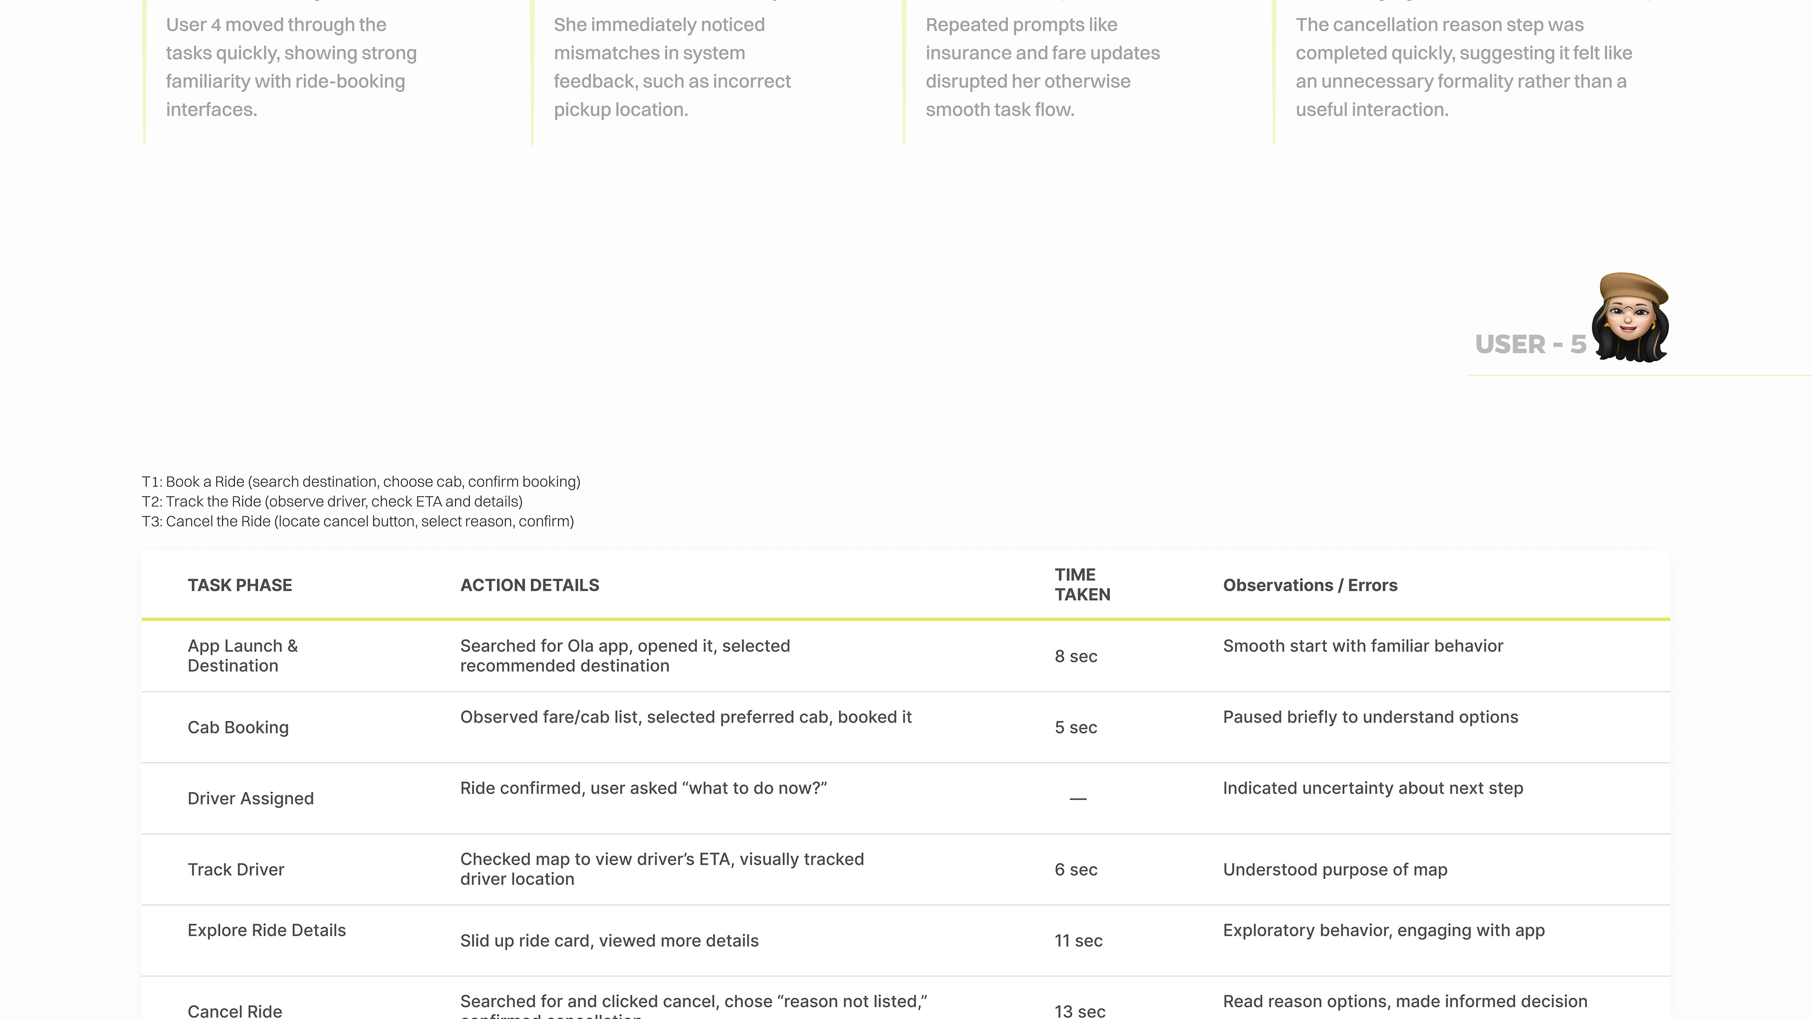Select the "App Launch & Destination" row label
The width and height of the screenshot is (1812, 1019).
pyautogui.click(x=243, y=655)
